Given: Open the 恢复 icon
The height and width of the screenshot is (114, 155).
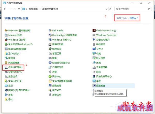Looking at the screenshot, I should [94, 53].
